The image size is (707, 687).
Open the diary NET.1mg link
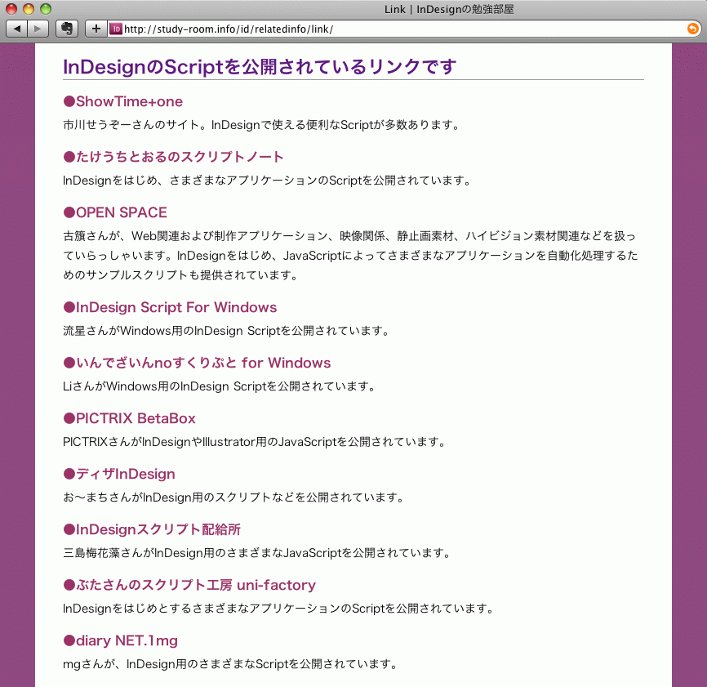pos(121,640)
